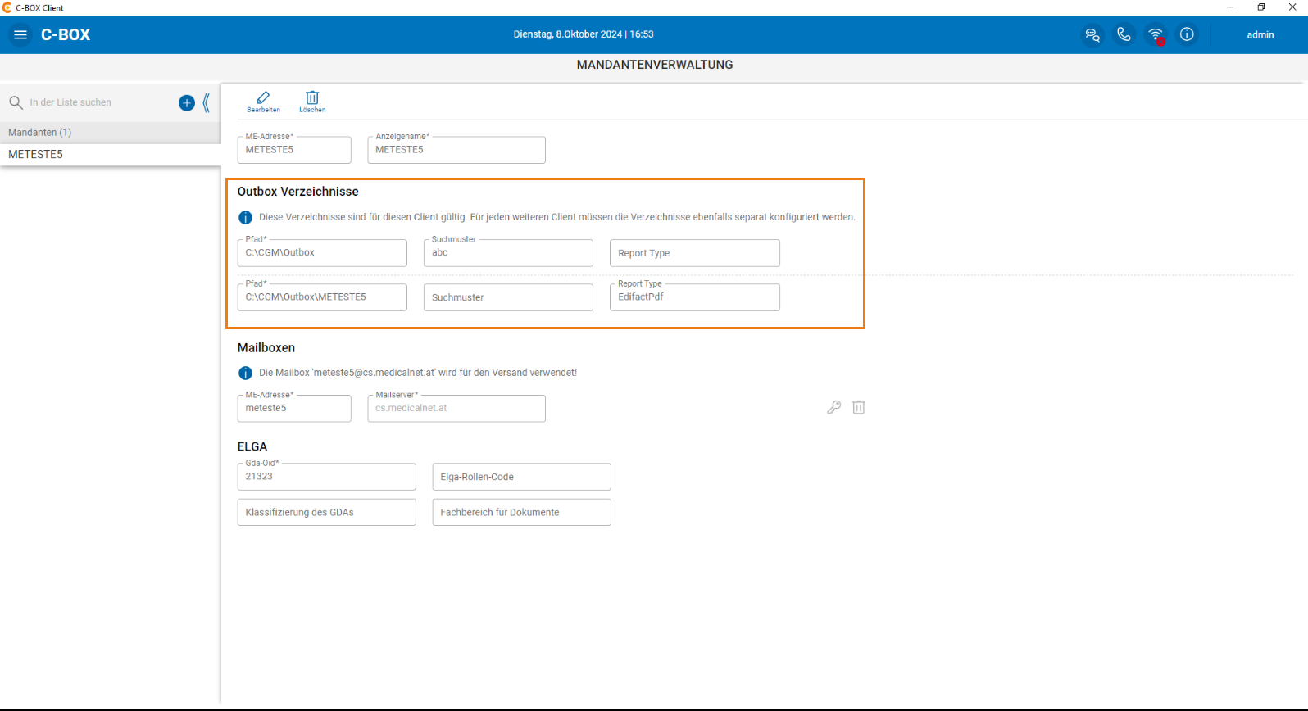Click the Elga-Rollen-Code field

(522, 477)
